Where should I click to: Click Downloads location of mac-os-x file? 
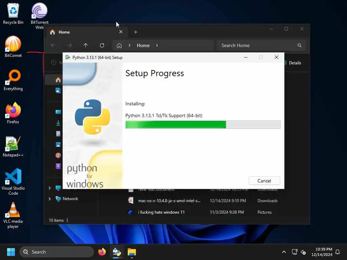267,201
